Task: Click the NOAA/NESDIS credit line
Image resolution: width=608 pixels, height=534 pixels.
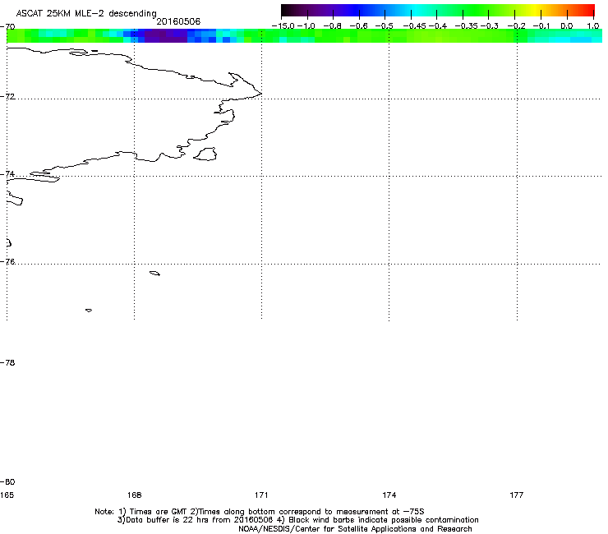Action: coord(355,529)
